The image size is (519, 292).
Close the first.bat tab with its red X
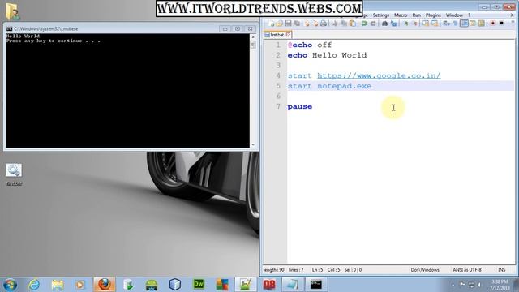point(289,34)
